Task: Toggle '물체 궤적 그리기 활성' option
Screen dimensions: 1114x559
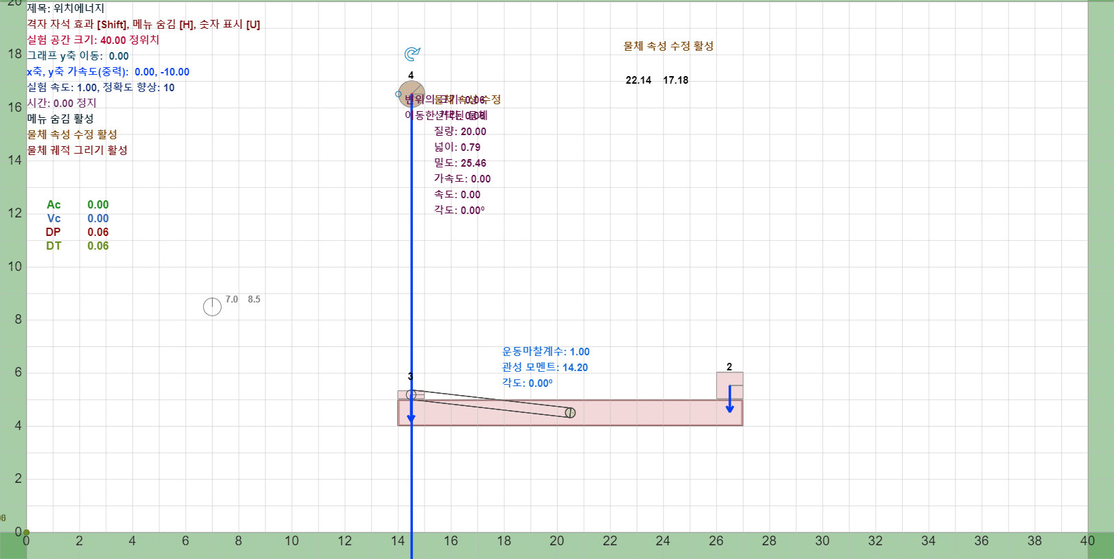Action: point(77,150)
